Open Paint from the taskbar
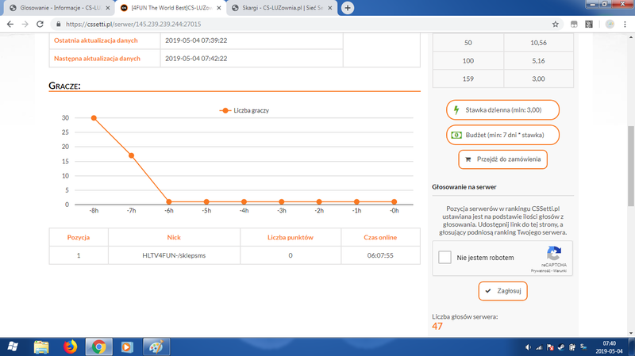 (156, 346)
